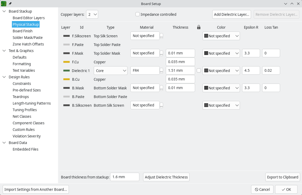
Task: Enable the Impedance controlled checkbox
Action: pyautogui.click(x=138, y=14)
